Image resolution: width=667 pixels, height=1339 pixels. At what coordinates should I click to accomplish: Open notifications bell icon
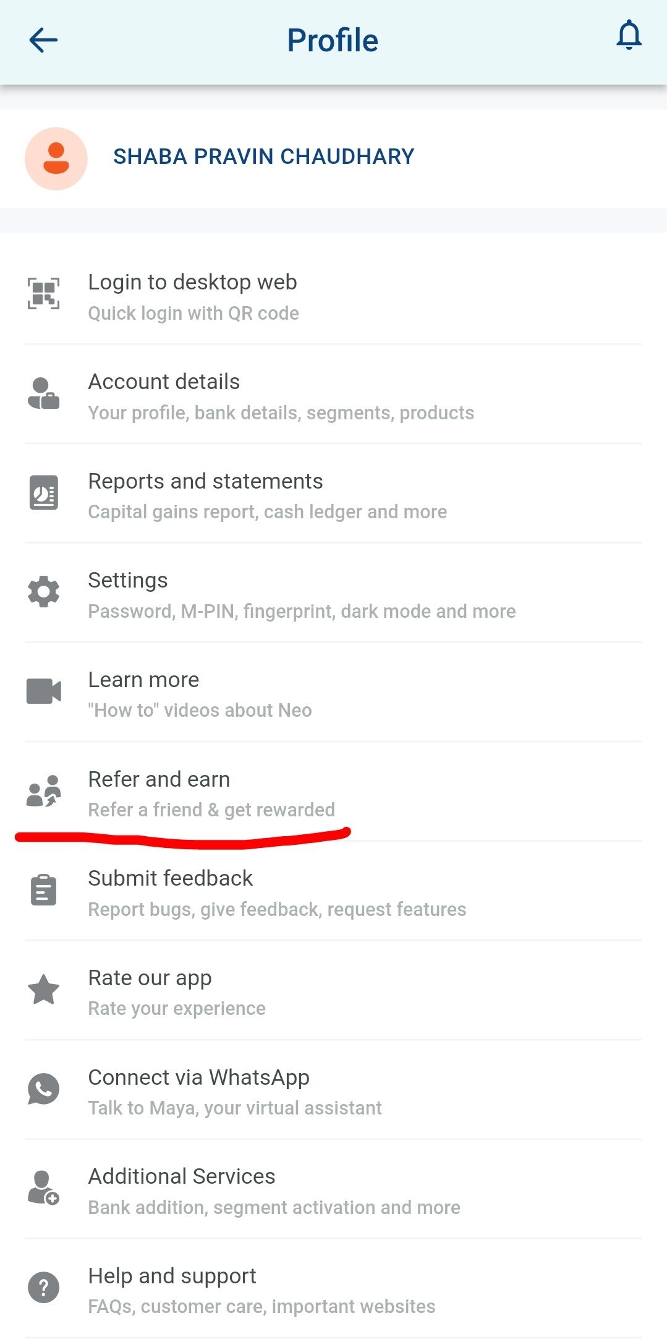pyautogui.click(x=629, y=35)
